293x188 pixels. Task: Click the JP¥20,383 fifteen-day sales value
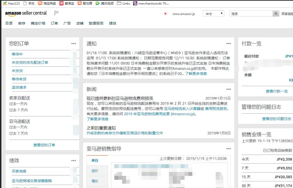coord(283,177)
